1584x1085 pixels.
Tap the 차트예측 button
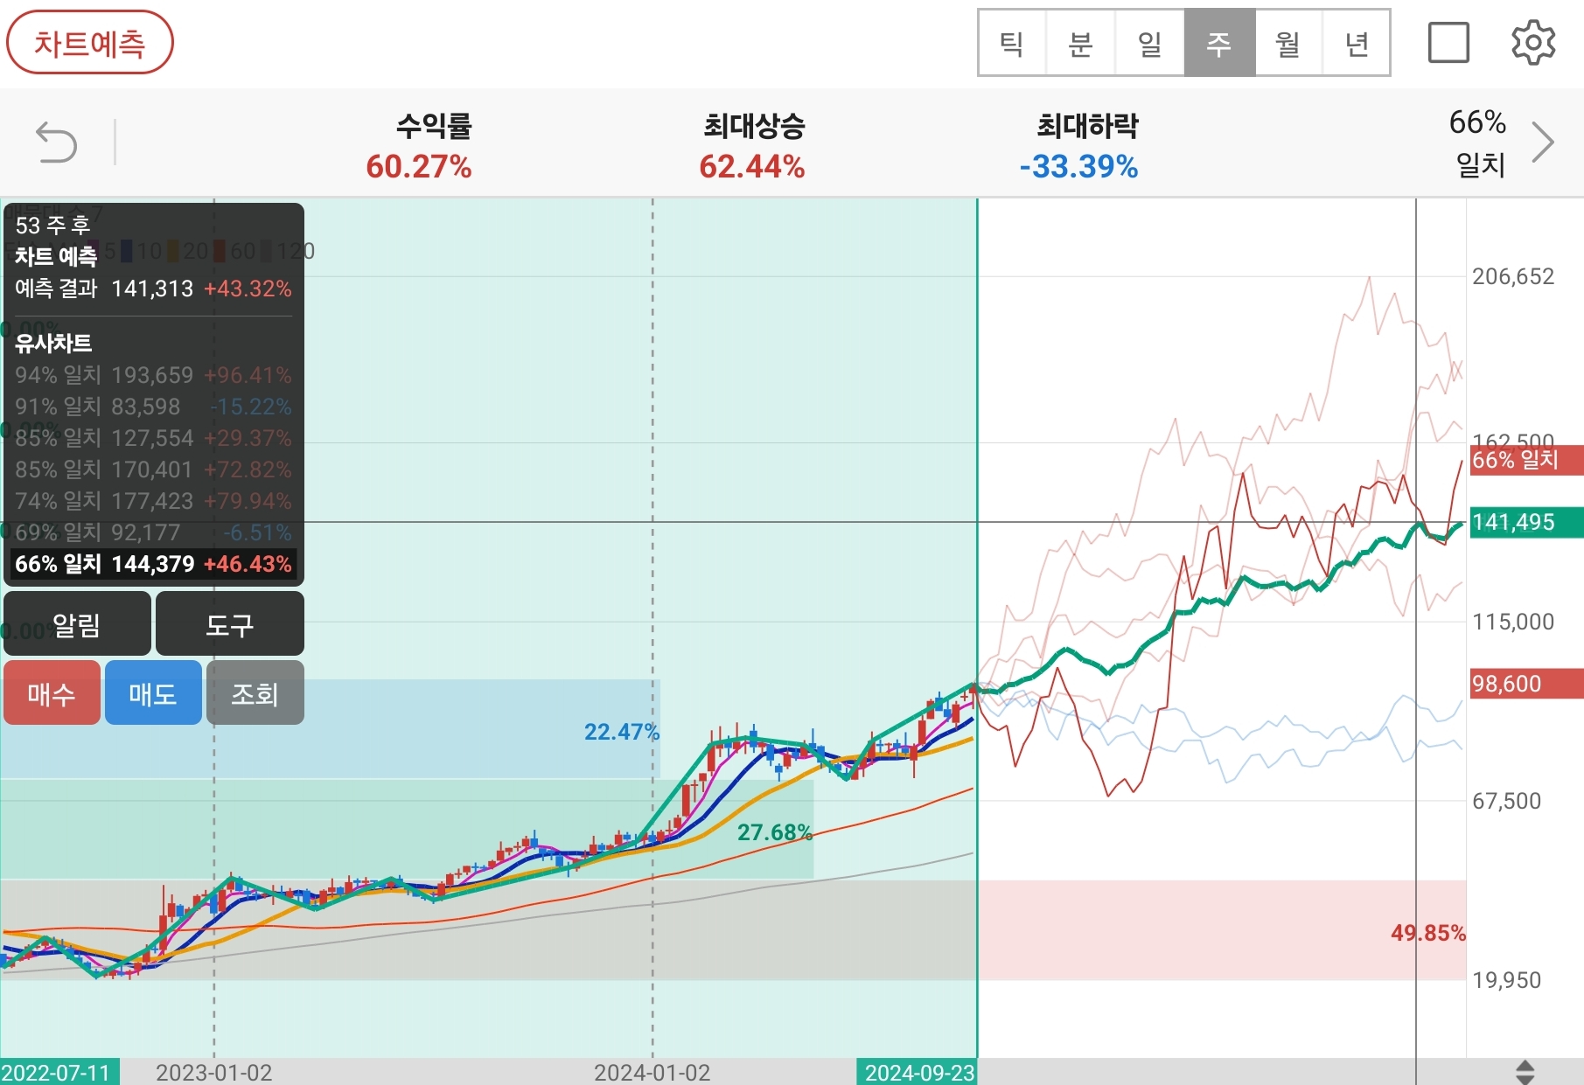(x=90, y=43)
